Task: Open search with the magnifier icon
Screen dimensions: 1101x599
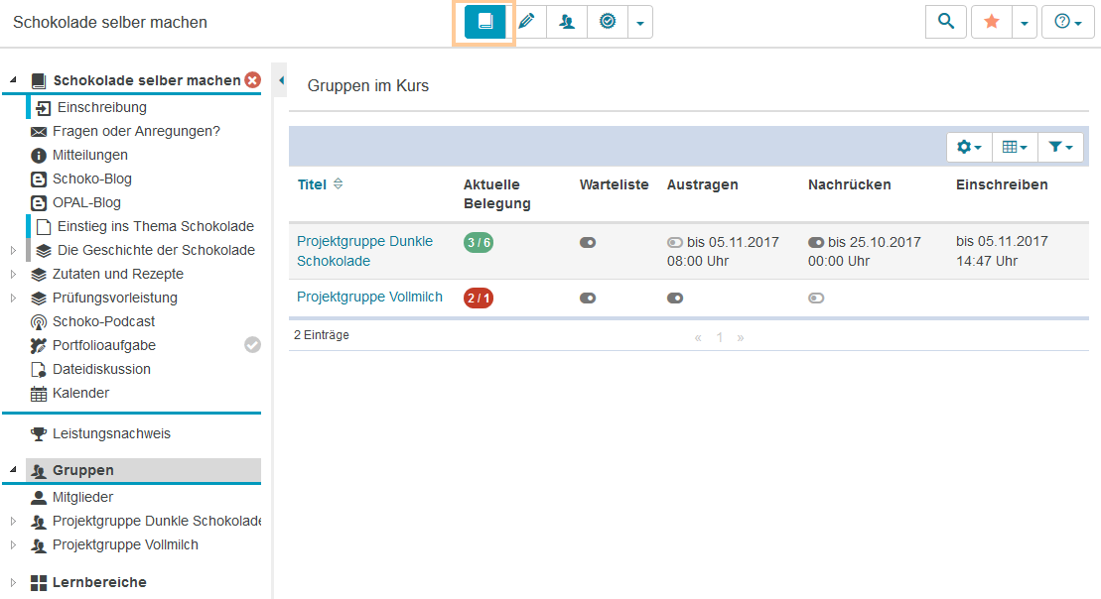Action: pos(944,21)
